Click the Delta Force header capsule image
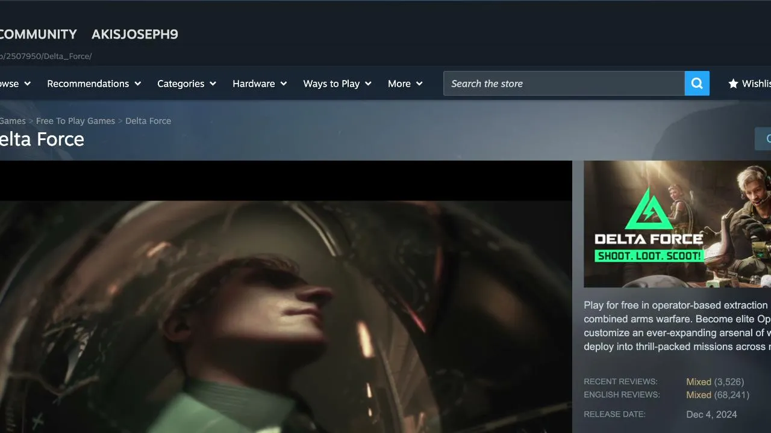 click(677, 224)
